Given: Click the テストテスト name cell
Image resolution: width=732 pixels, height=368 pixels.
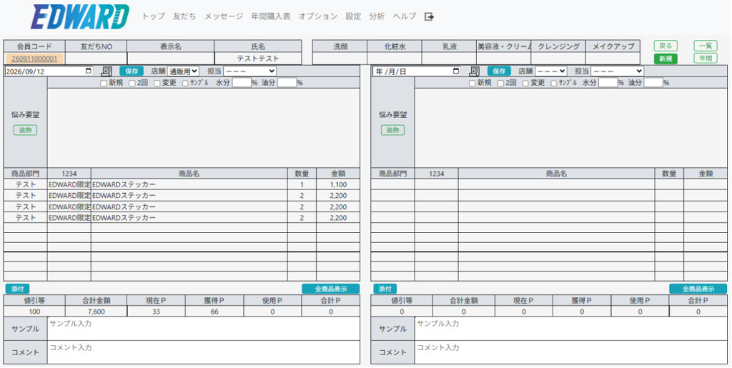Looking at the screenshot, I should [257, 59].
